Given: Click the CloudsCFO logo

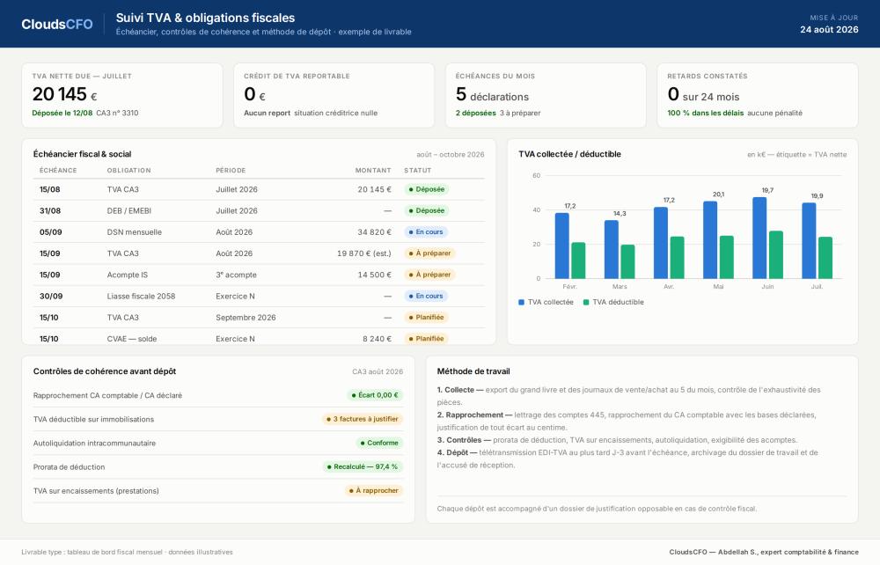Looking at the screenshot, I should tap(57, 24).
